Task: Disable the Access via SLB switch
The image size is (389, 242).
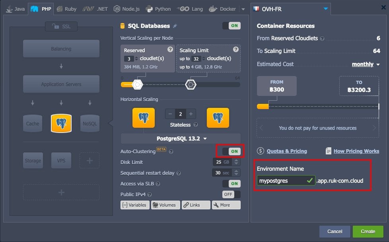Action: point(231,183)
